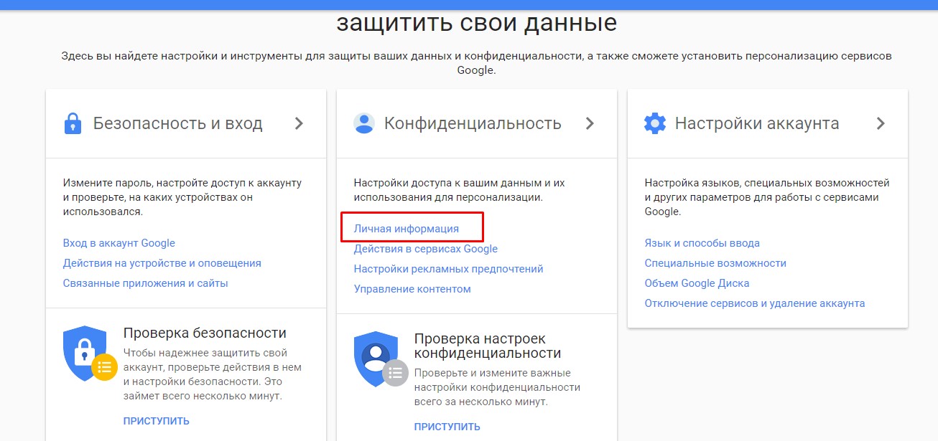Viewport: 938px width, 441px height.
Task: Expand Безопасность и вход with its chevron
Action: point(299,123)
